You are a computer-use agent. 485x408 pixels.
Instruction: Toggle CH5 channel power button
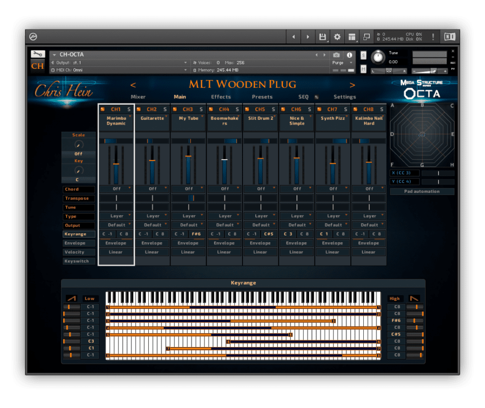tap(247, 109)
